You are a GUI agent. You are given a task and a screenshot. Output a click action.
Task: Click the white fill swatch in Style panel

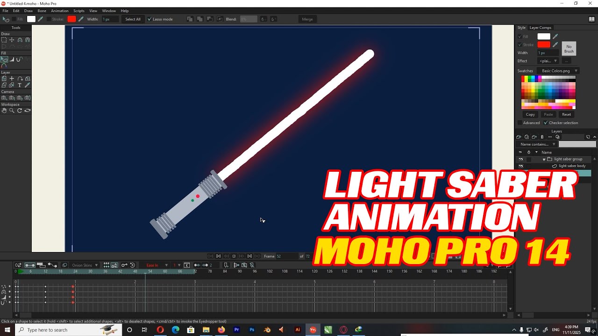pyautogui.click(x=544, y=36)
